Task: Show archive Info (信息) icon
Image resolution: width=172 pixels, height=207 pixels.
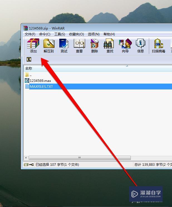Action: tap(141, 45)
